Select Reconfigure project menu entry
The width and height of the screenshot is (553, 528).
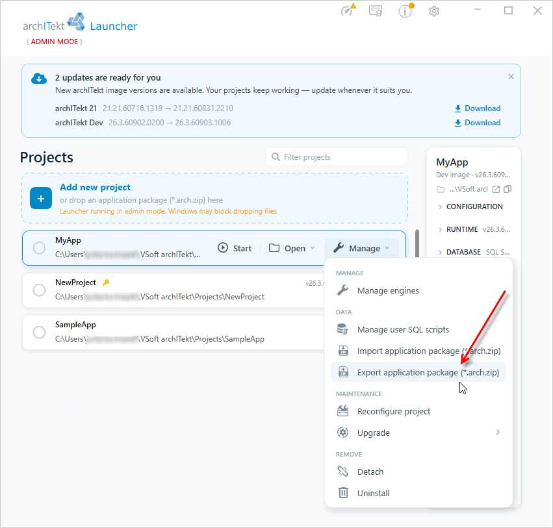tap(418, 411)
